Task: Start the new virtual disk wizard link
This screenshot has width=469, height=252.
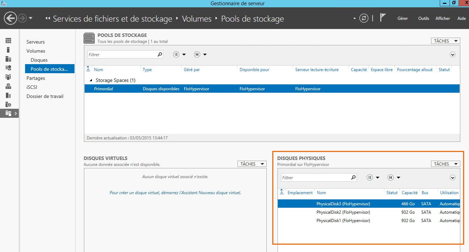Action: pos(175,193)
